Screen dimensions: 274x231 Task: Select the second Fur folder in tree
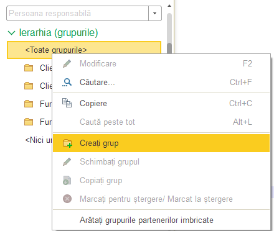[x=38, y=122]
